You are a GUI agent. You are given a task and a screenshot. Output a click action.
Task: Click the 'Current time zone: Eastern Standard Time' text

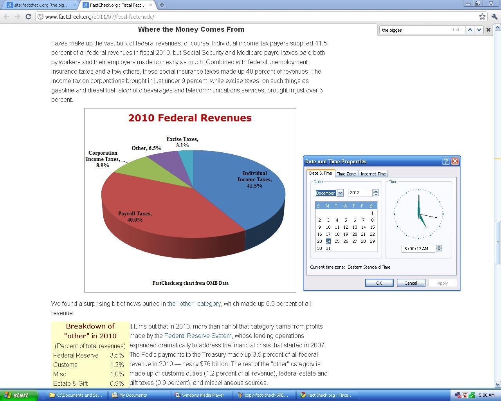point(350,267)
